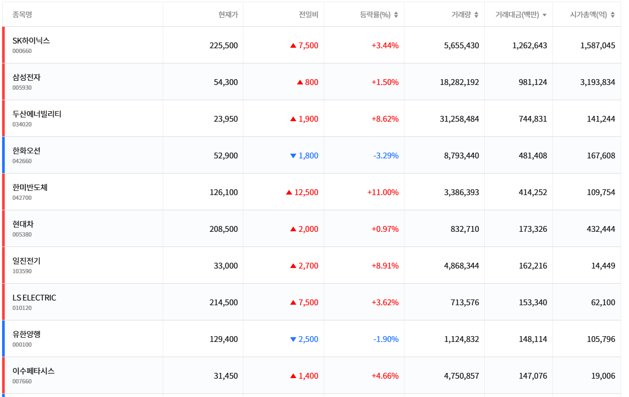Click 유한양행 current price 129,400
629x397 pixels.
click(x=223, y=339)
